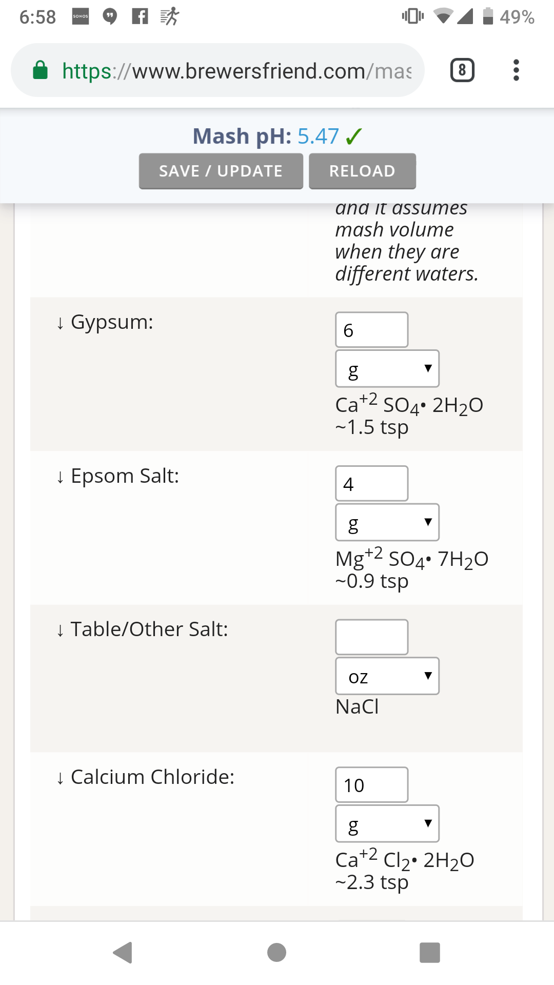
Task: Open the Epsom Salt unit dropdown
Action: (x=387, y=522)
